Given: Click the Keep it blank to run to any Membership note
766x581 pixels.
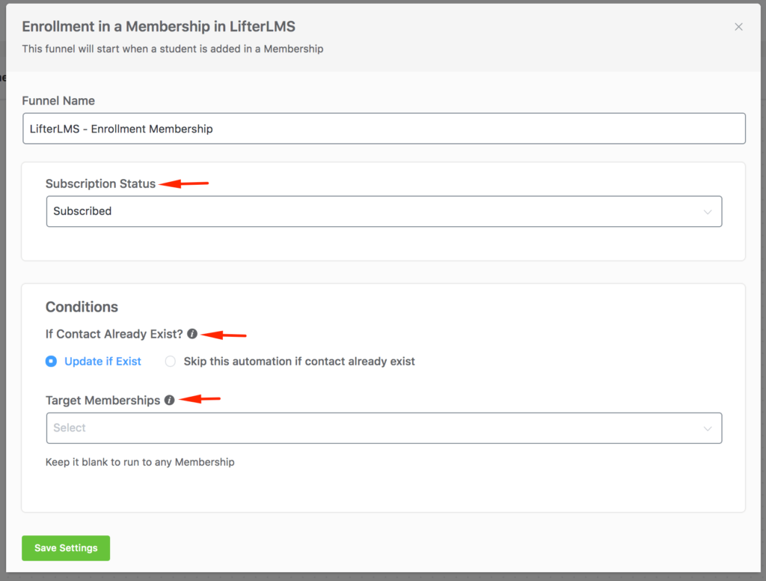Looking at the screenshot, I should click(140, 462).
